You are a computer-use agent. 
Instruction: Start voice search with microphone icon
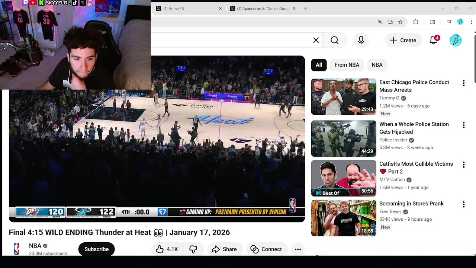coord(361,40)
